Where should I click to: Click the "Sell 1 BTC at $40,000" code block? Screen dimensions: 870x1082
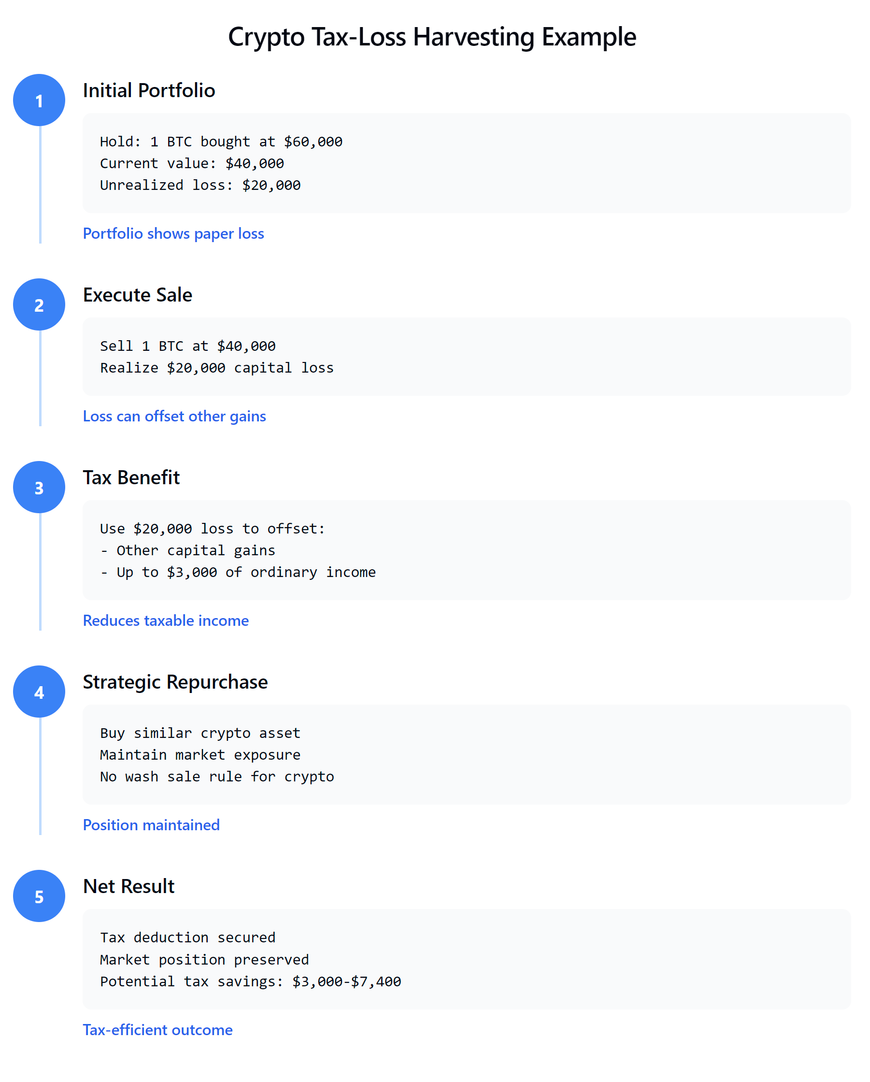click(x=466, y=357)
